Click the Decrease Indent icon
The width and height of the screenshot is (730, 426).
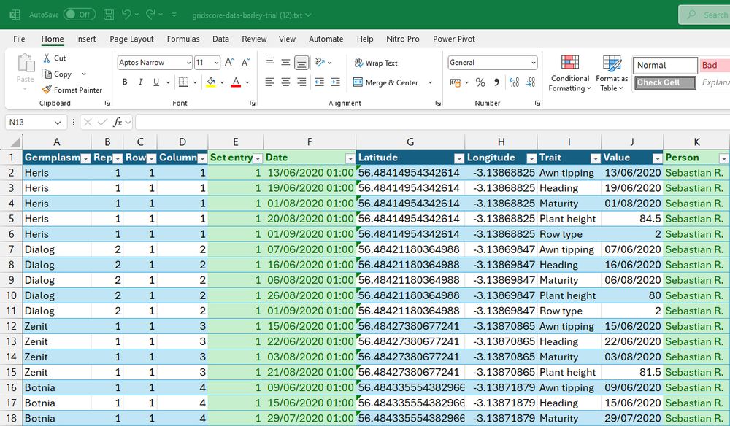[x=320, y=82]
